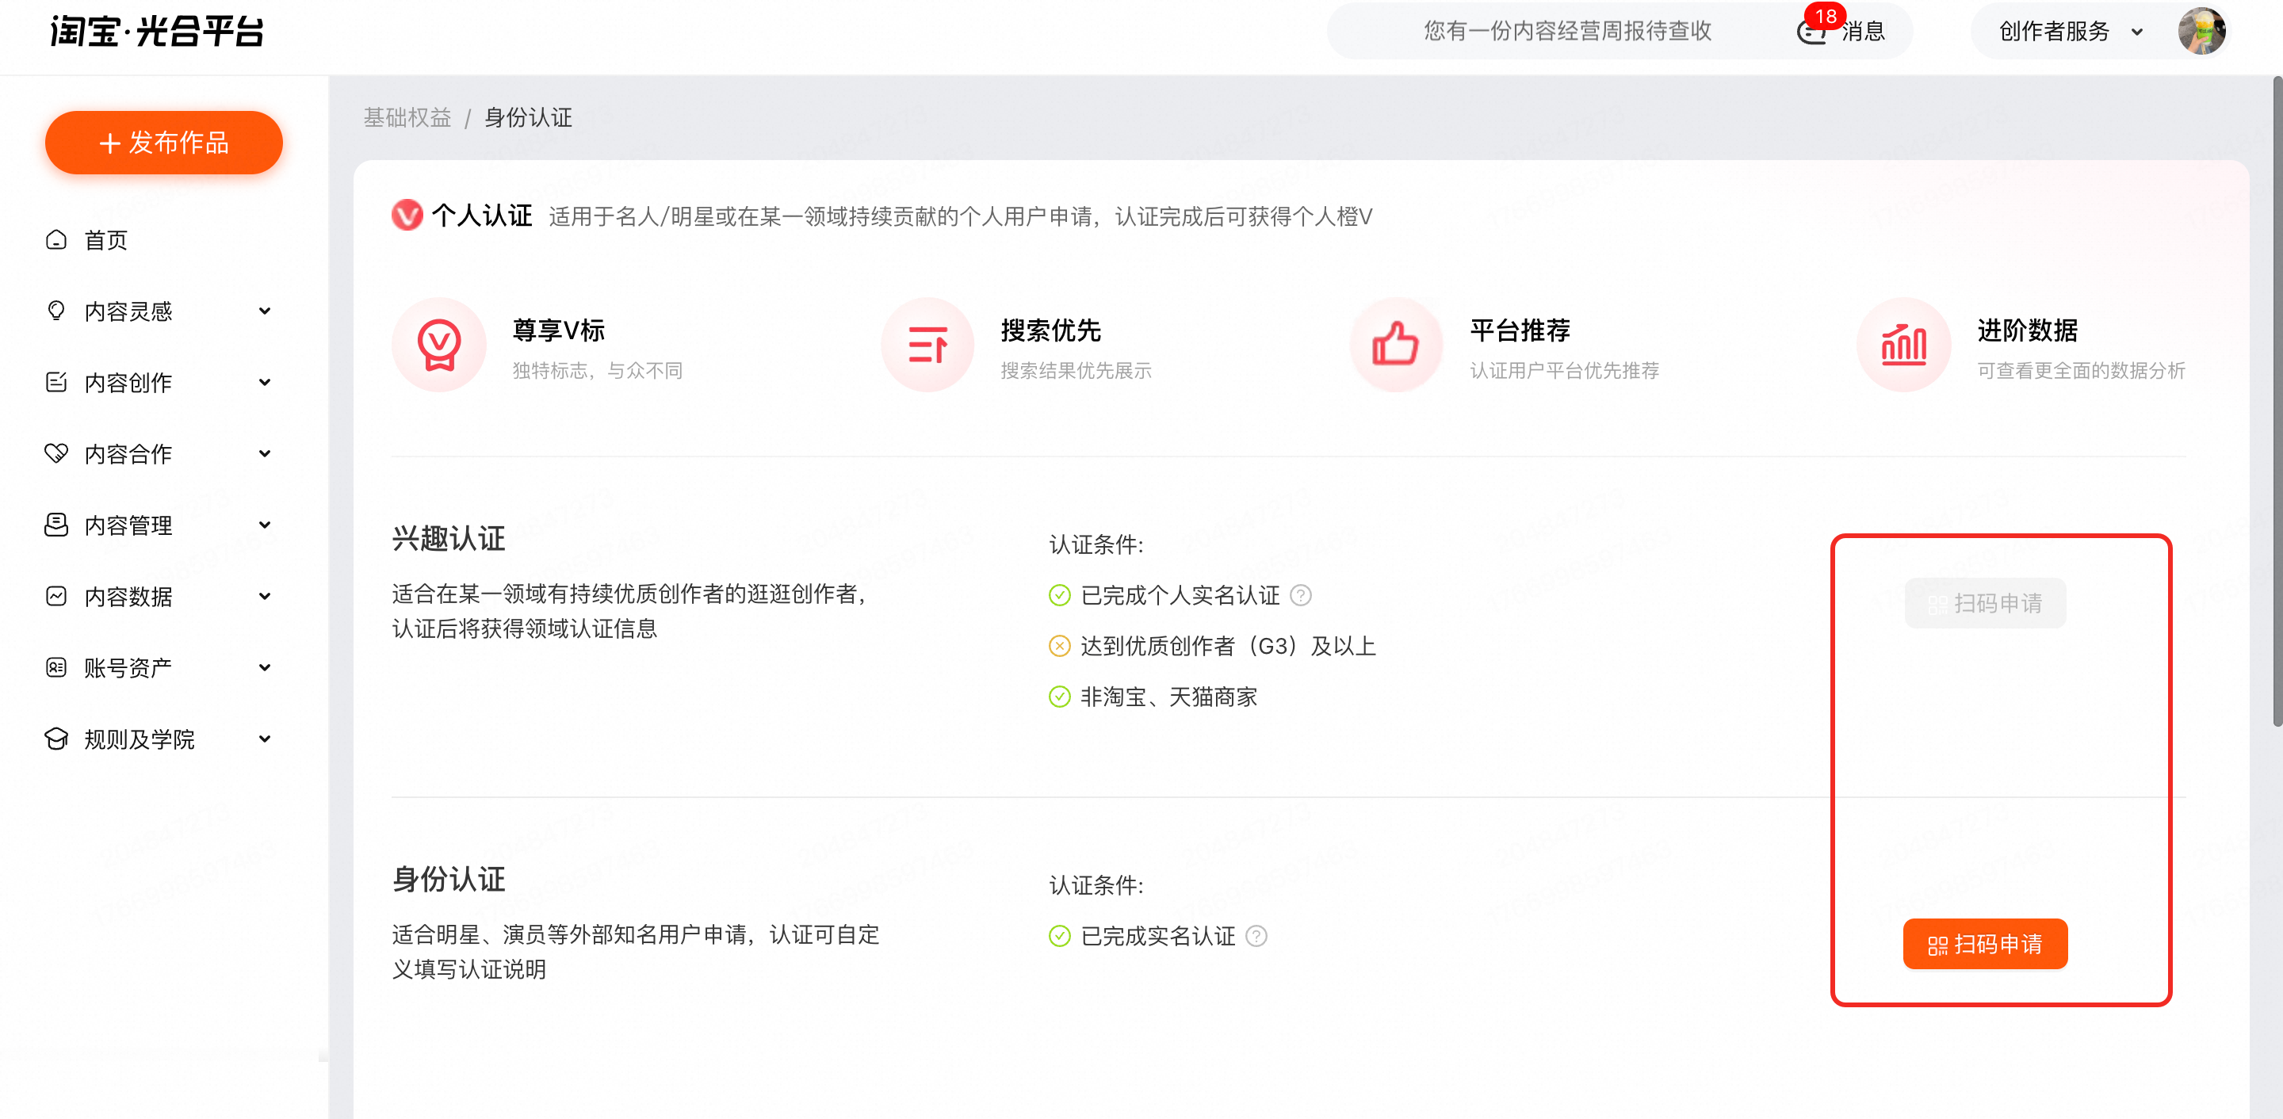Click the orange X beside 达到优质创作者（G3）及以上
Screen dimensions: 2283x1119
pos(1059,647)
